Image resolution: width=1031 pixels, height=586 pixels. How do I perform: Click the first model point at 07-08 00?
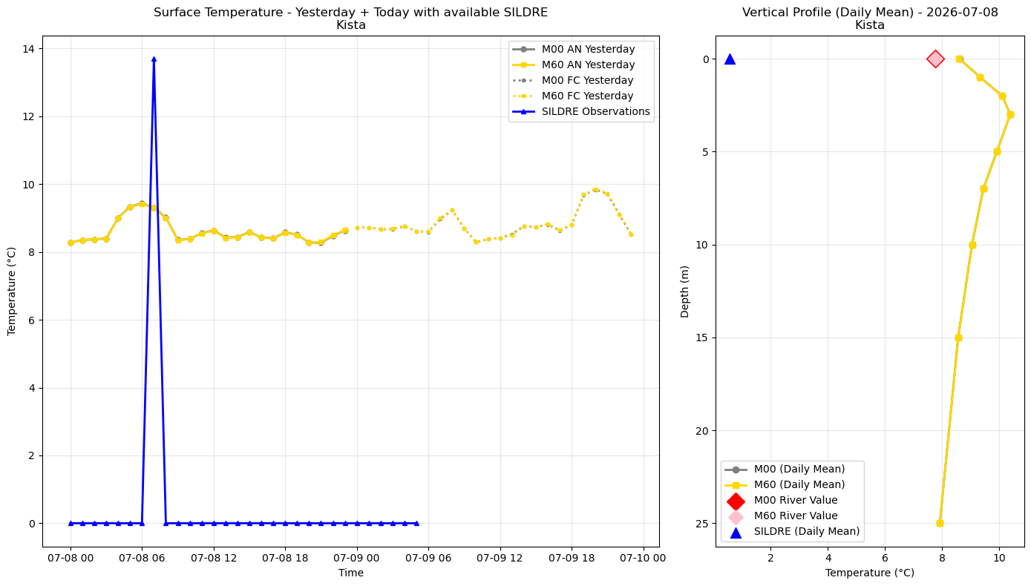tap(71, 243)
